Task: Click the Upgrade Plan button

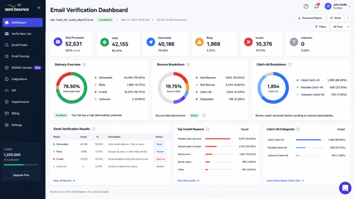Action: (x=21, y=175)
